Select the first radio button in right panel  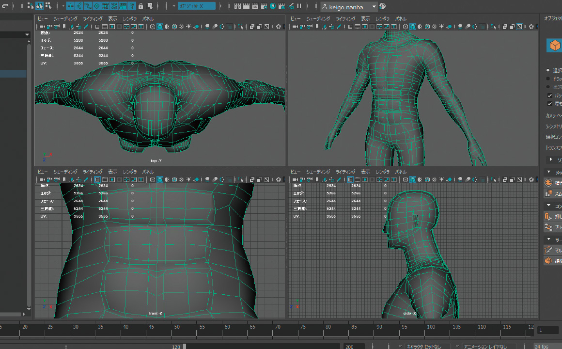[548, 70]
